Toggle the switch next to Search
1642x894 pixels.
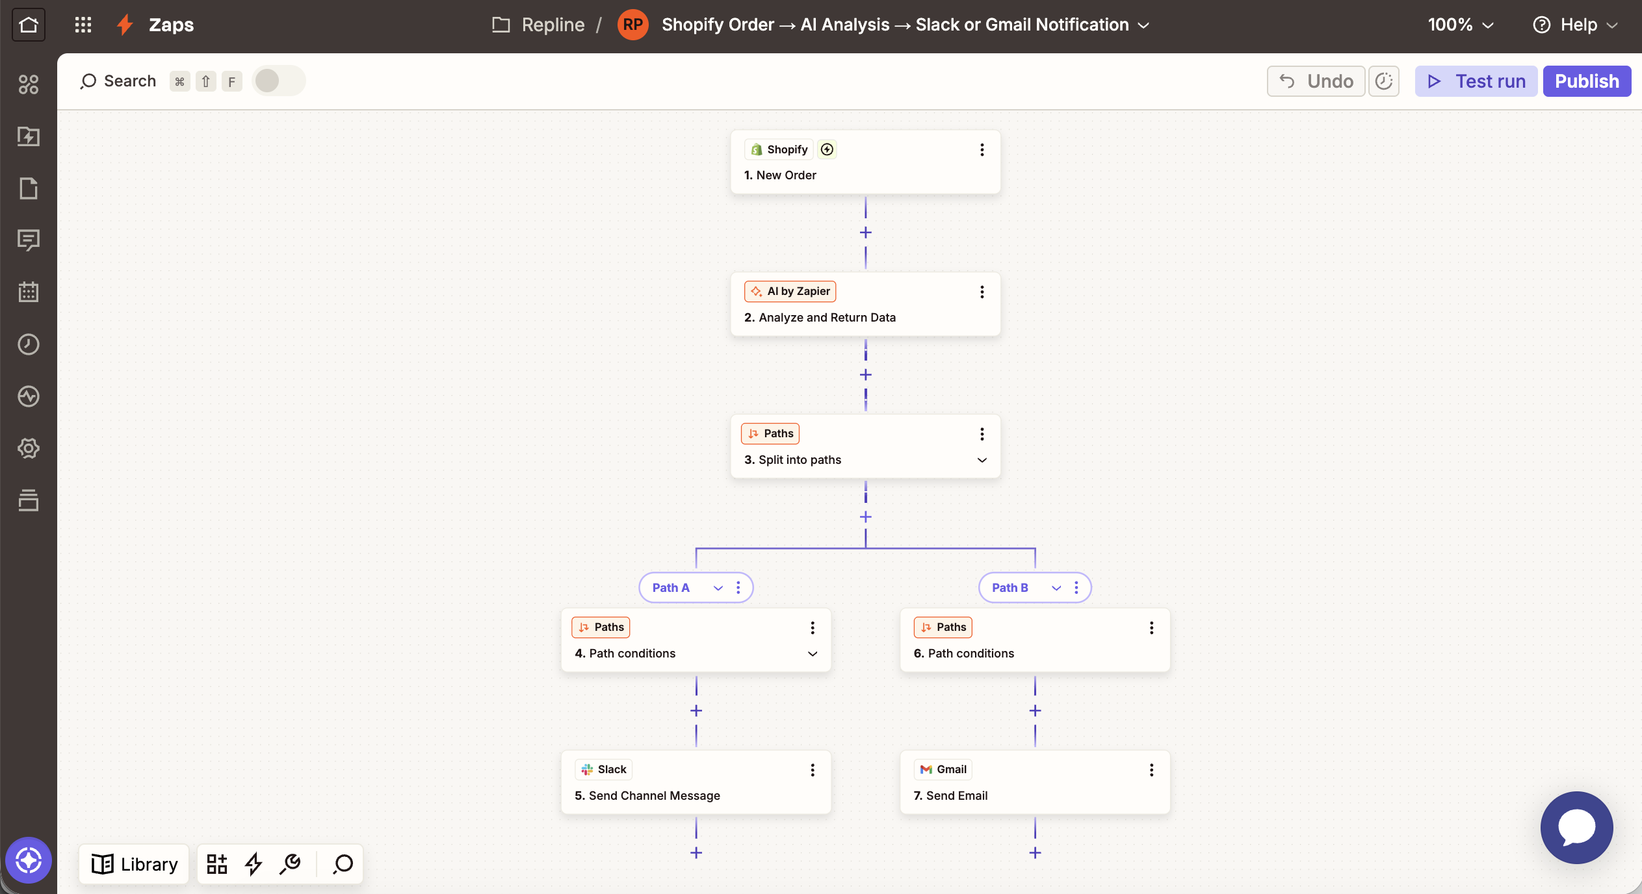[278, 81]
